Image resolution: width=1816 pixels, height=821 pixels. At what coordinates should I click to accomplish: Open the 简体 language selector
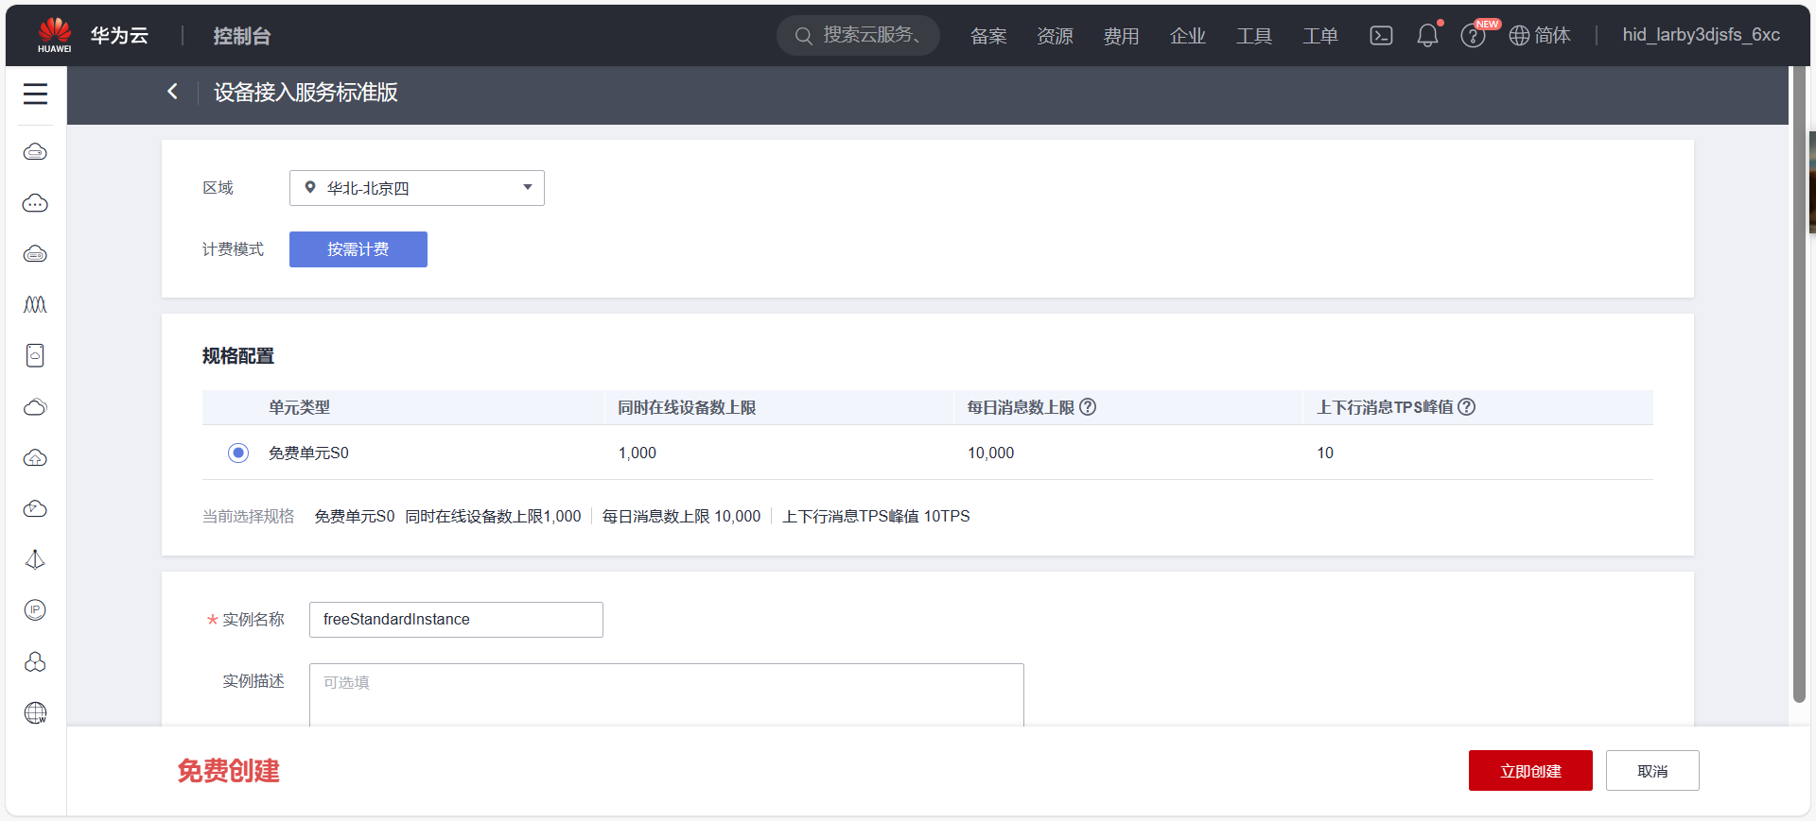[x=1540, y=36]
